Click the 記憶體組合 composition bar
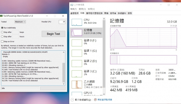Image resolution: width=181 pixels, height=104 pixels. coord(144,60)
